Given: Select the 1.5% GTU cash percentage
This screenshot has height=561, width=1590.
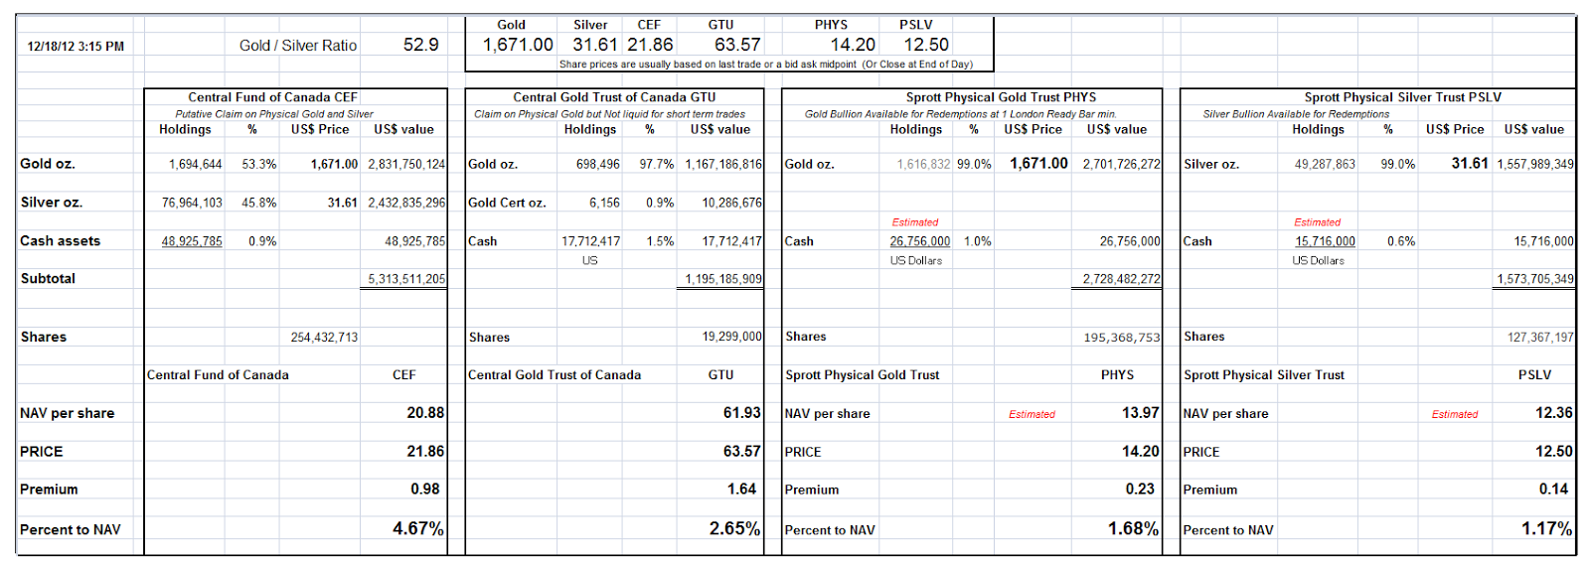Looking at the screenshot, I should point(660,241).
